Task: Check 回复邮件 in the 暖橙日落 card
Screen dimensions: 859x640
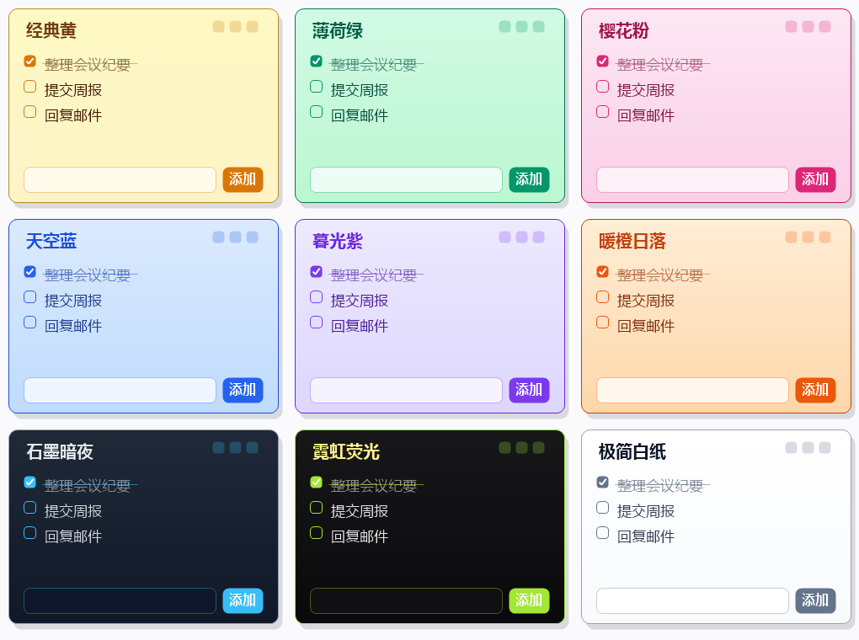Action: 603,323
